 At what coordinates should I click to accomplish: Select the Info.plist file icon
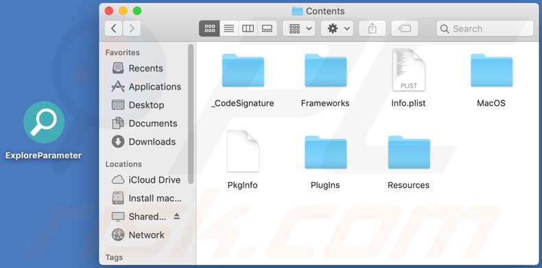pos(408,69)
